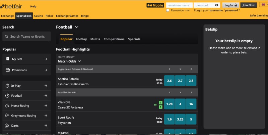Click the Help link
The width and height of the screenshot is (268, 135).
(x=33, y=6)
